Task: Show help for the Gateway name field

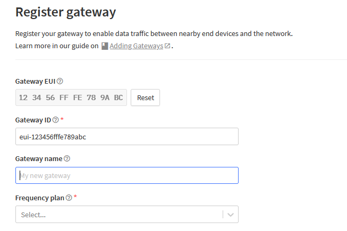Action: (x=67, y=158)
